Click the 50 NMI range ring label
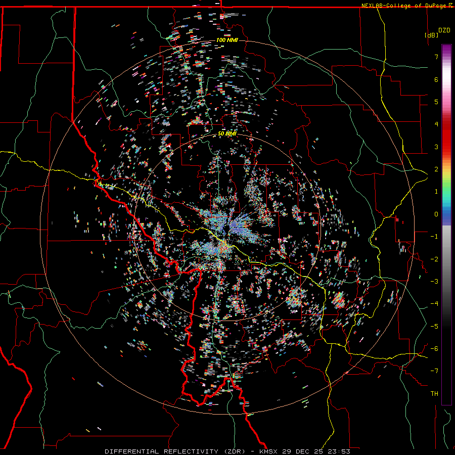 227,134
